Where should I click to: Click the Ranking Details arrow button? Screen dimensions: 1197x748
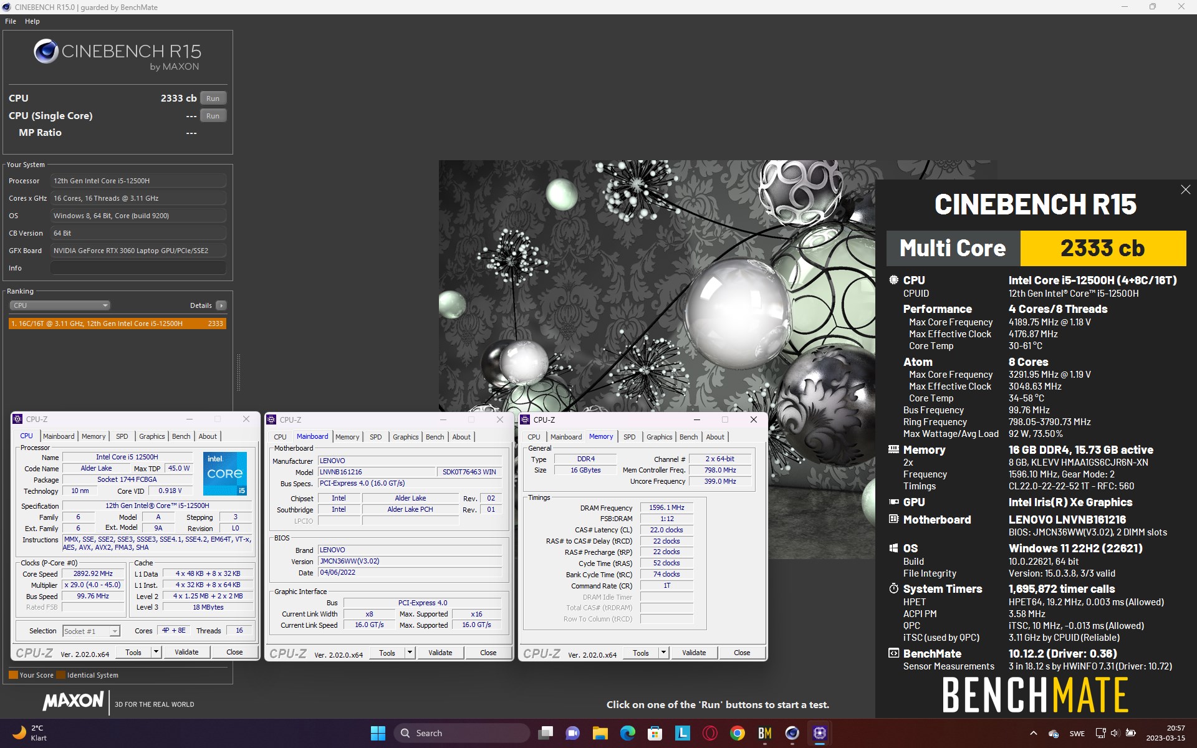(221, 305)
